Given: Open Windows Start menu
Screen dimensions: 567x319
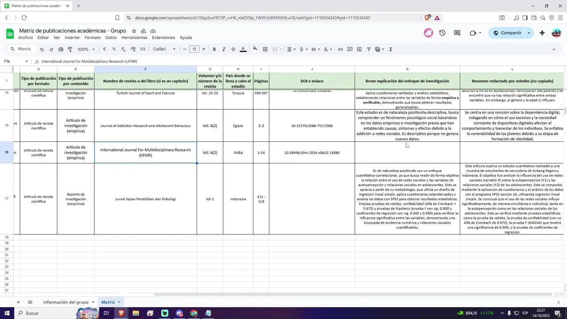Looking at the screenshot, I should pos(8,313).
